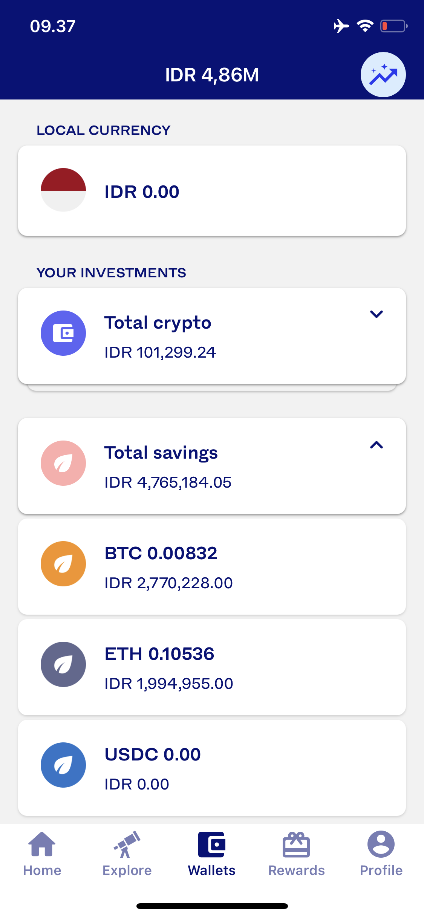424x918 pixels.
Task: Expand the Total crypto chevron
Action: pos(376,314)
